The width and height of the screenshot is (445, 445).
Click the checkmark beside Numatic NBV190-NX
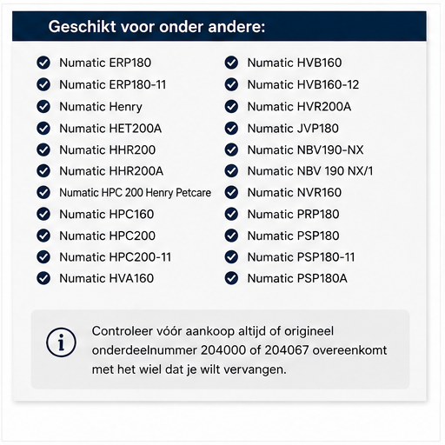tap(231, 149)
